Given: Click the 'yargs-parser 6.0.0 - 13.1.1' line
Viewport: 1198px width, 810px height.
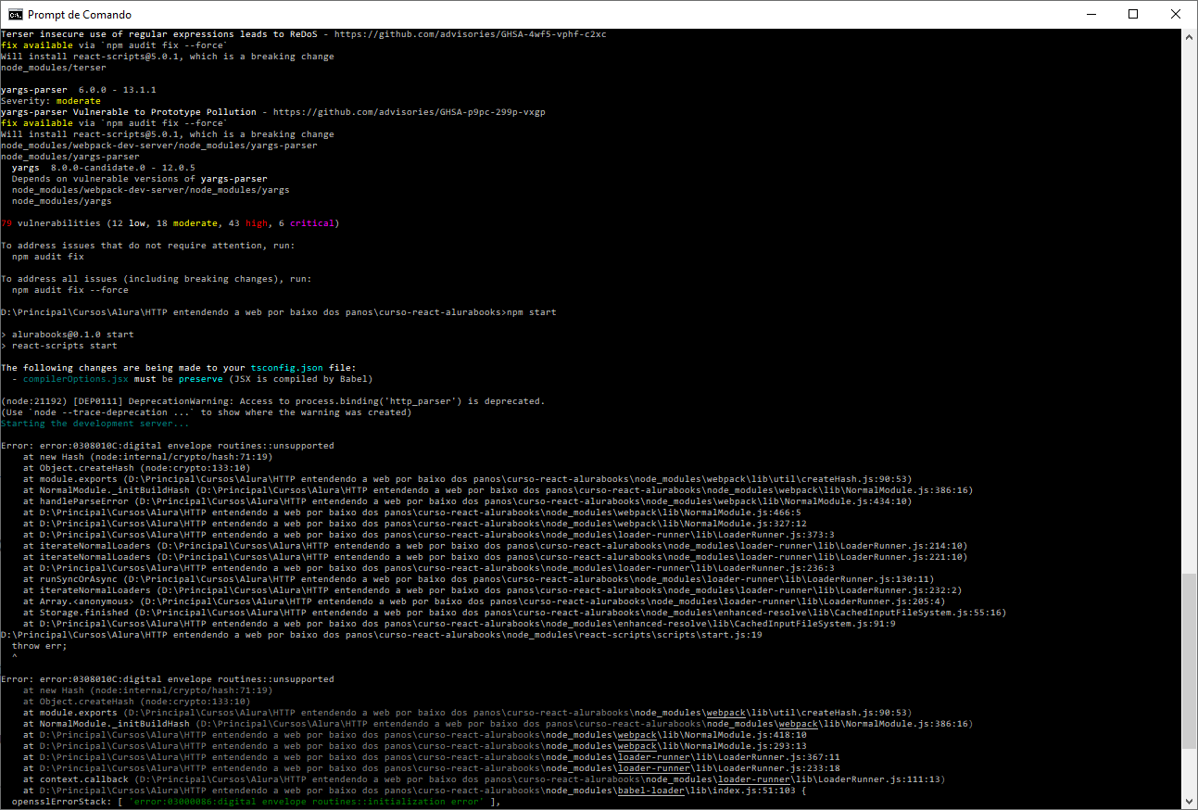Looking at the screenshot, I should pyautogui.click(x=79, y=90).
